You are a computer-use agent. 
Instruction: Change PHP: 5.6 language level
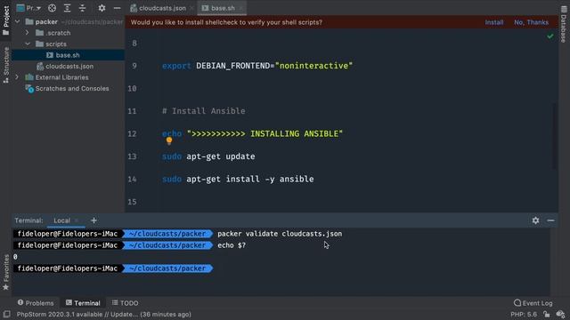pos(524,314)
